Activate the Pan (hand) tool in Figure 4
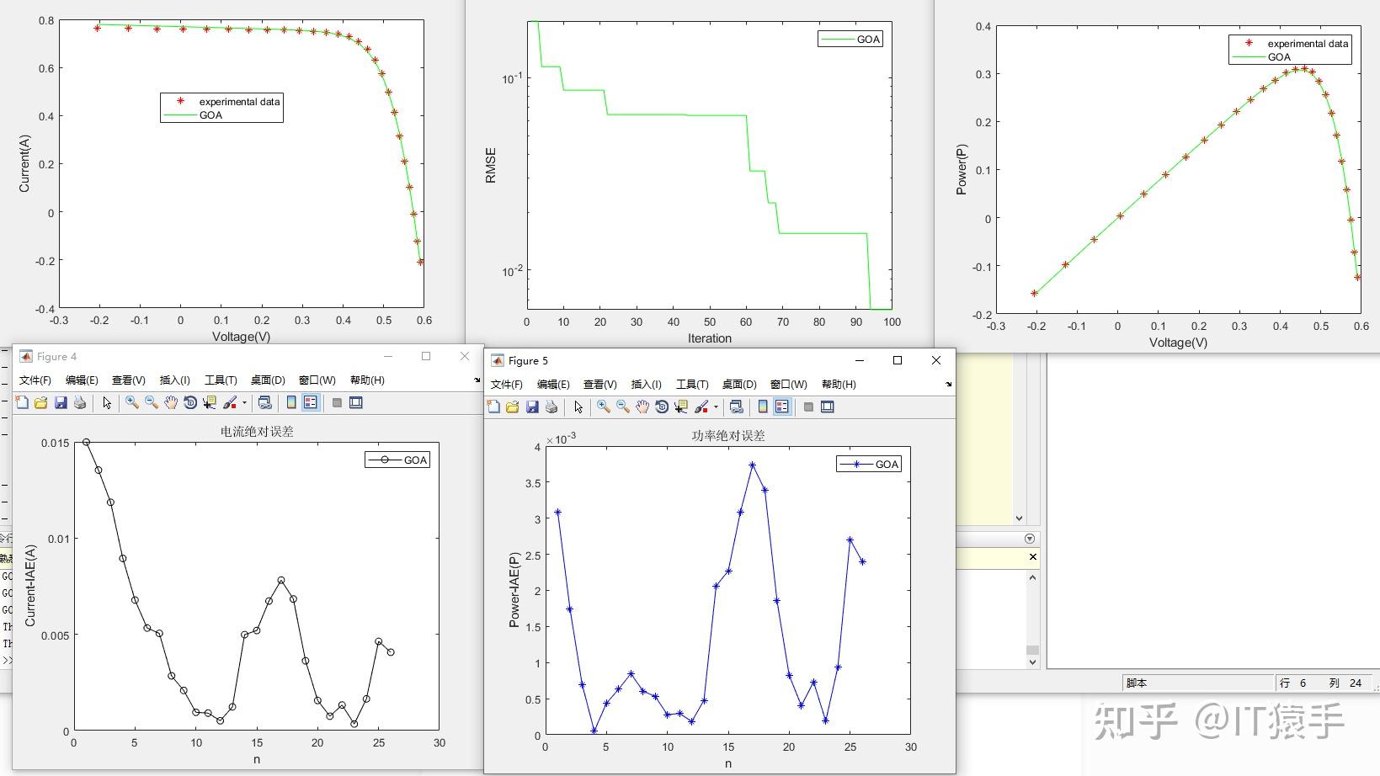 [171, 402]
